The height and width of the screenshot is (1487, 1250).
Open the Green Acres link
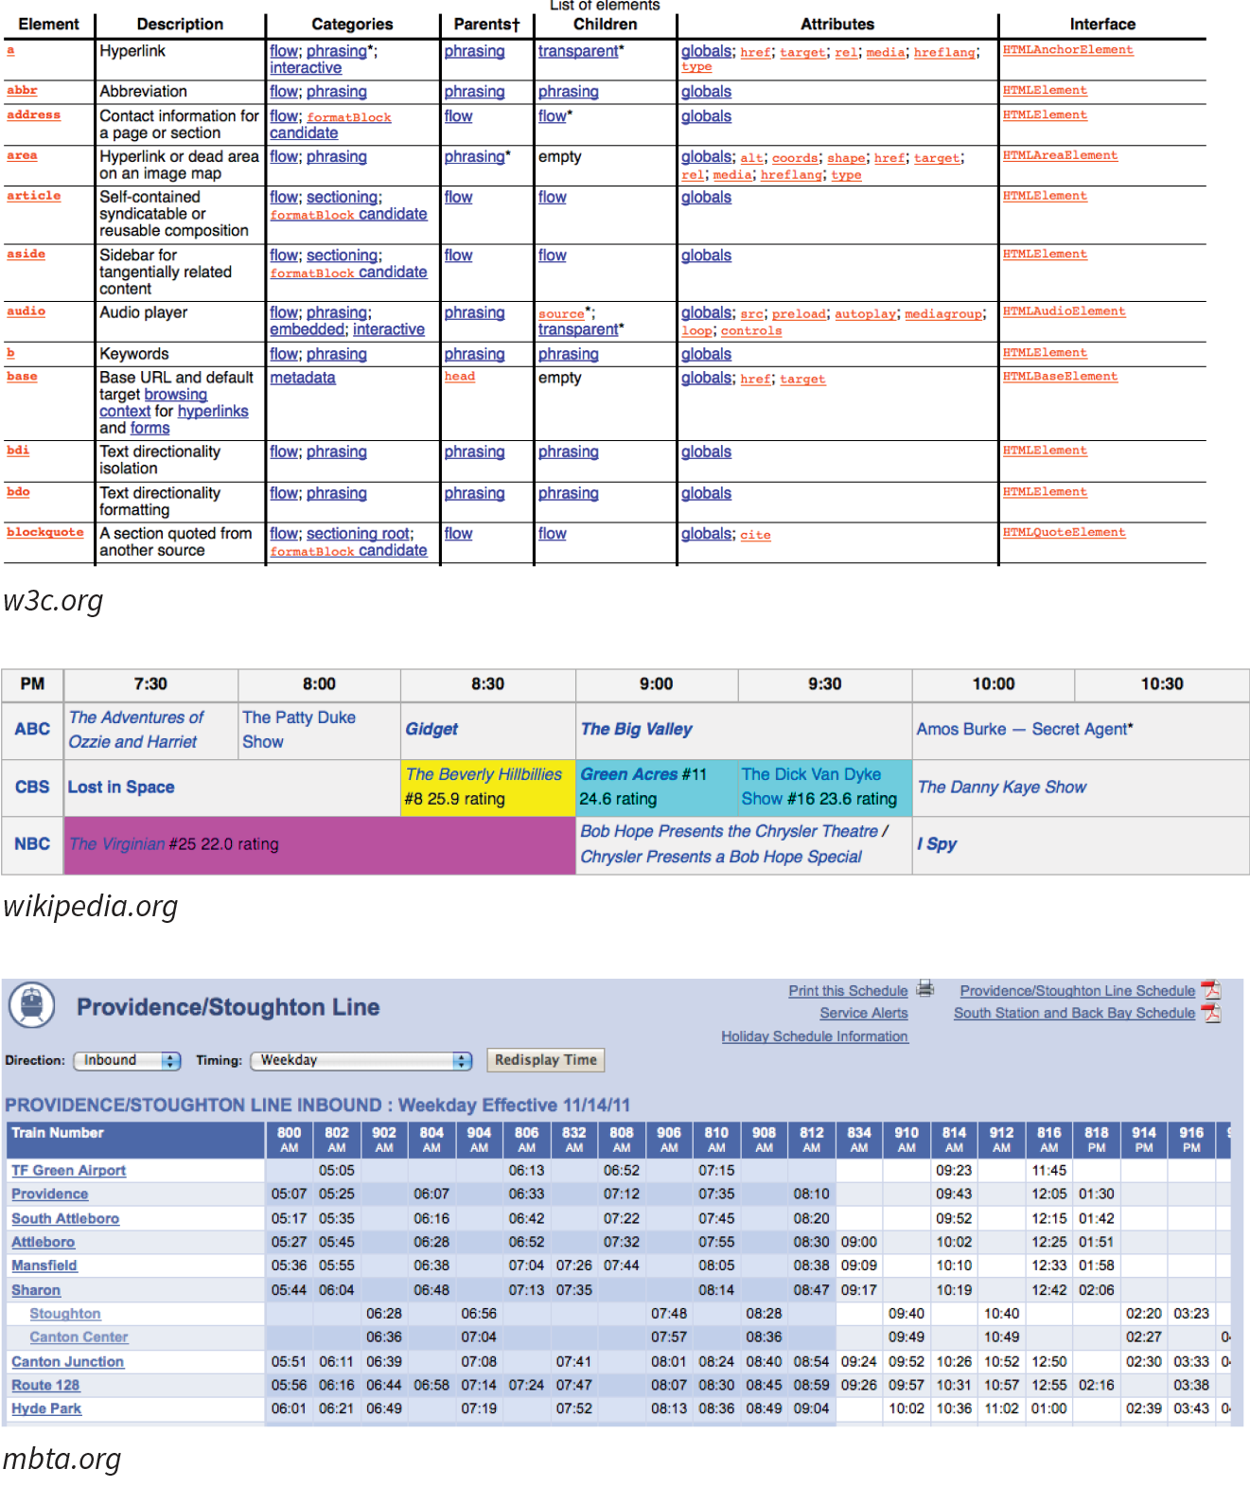tap(628, 775)
